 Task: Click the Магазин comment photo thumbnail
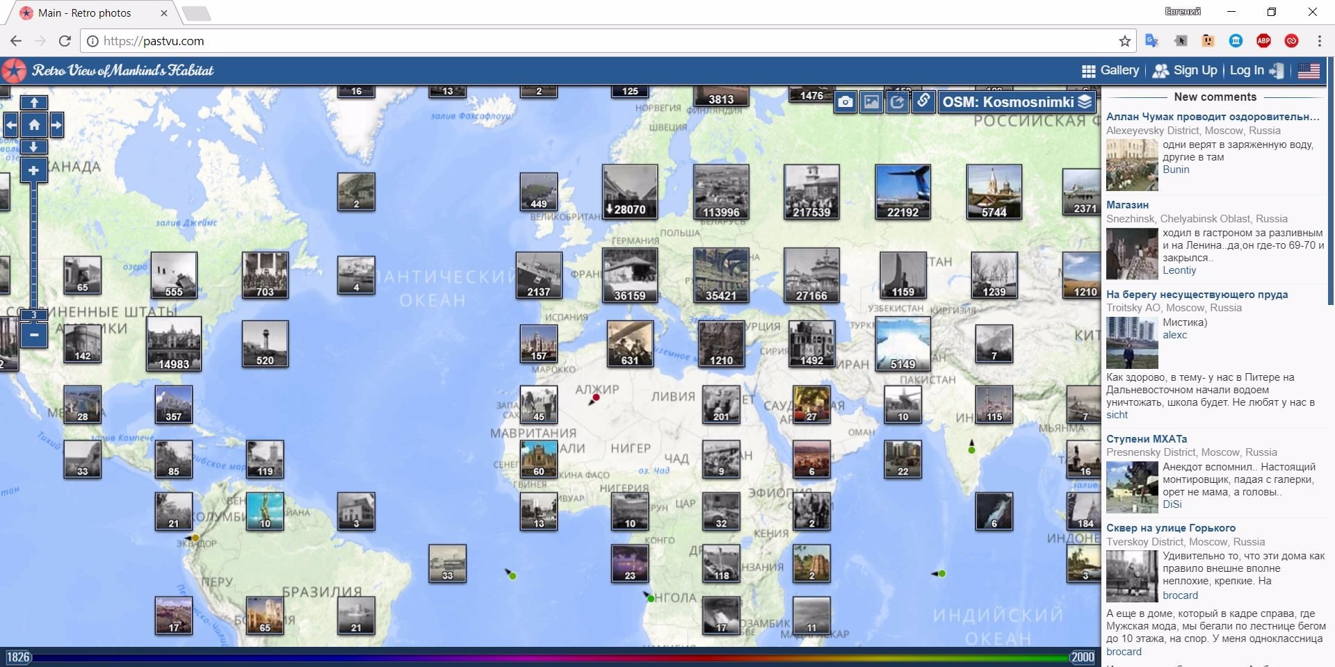(1132, 254)
